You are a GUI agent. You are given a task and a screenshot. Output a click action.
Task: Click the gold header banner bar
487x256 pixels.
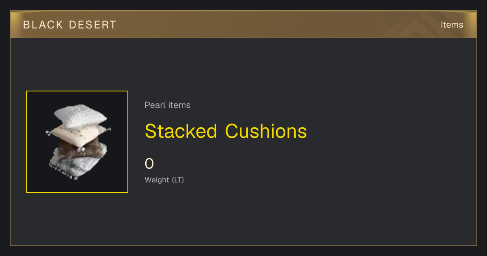pos(243,24)
